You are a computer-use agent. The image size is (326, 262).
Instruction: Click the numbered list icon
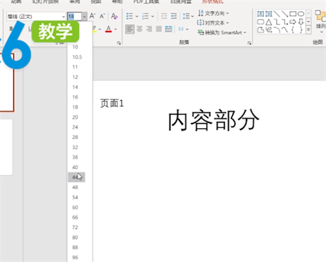click(x=145, y=16)
